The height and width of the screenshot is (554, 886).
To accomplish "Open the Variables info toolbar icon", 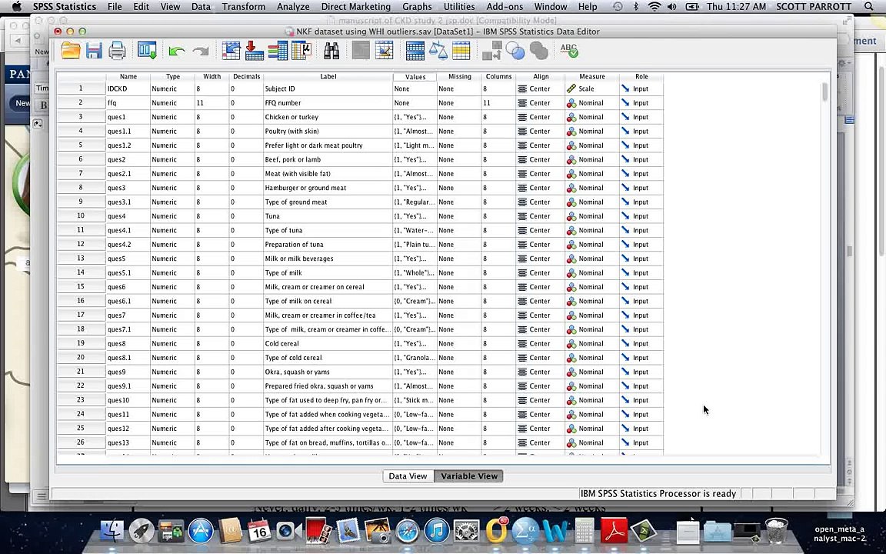I will coord(278,51).
